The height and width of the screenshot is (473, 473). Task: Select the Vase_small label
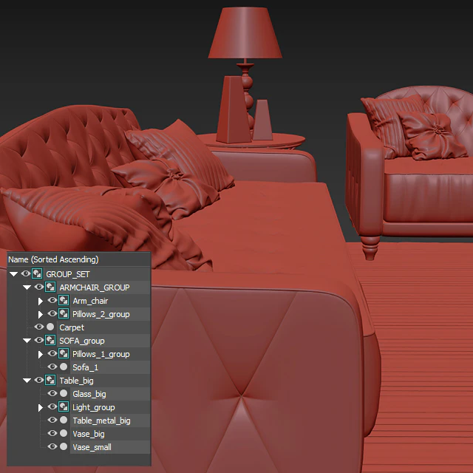coord(92,447)
